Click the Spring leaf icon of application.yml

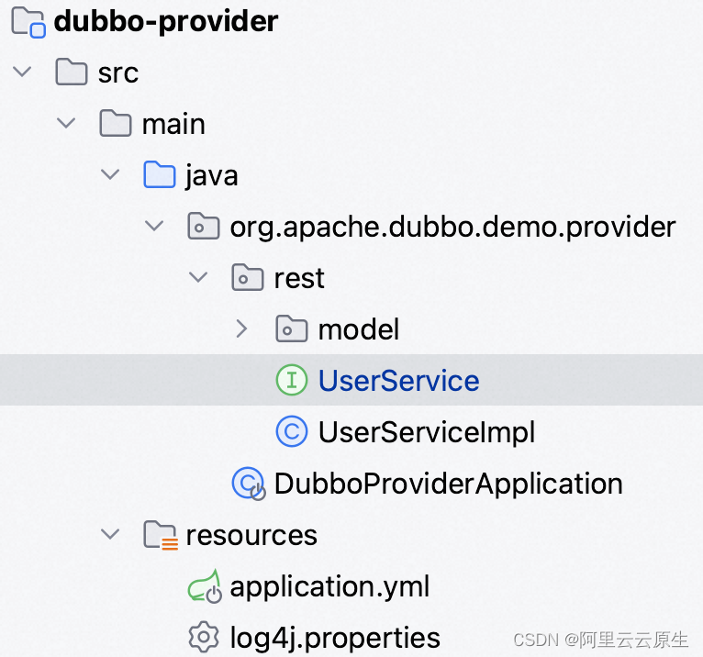coord(205,586)
